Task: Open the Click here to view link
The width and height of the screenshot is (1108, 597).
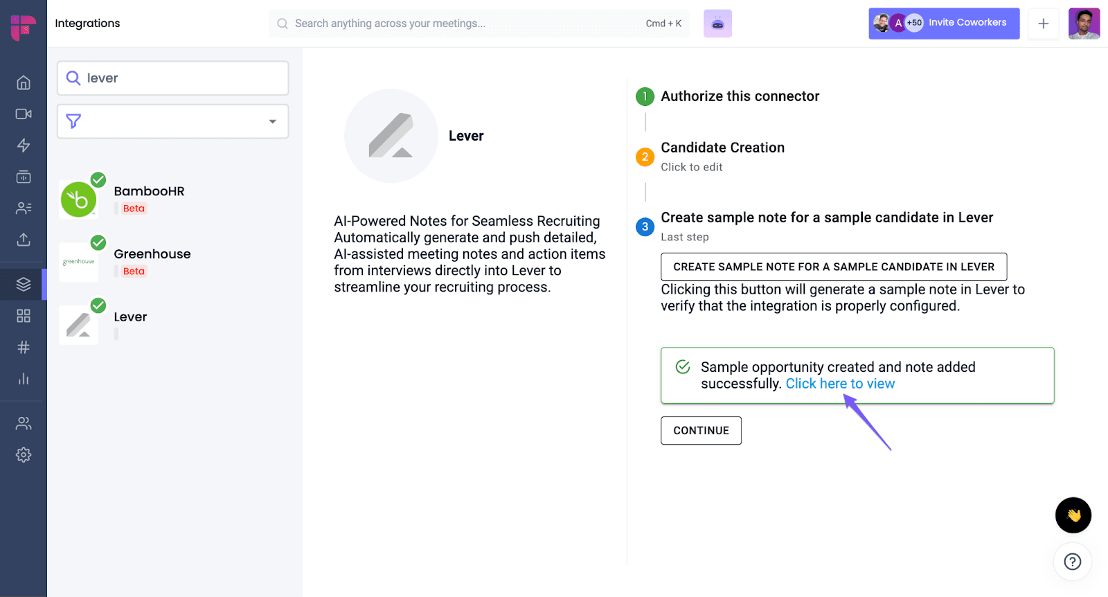Action: click(840, 384)
